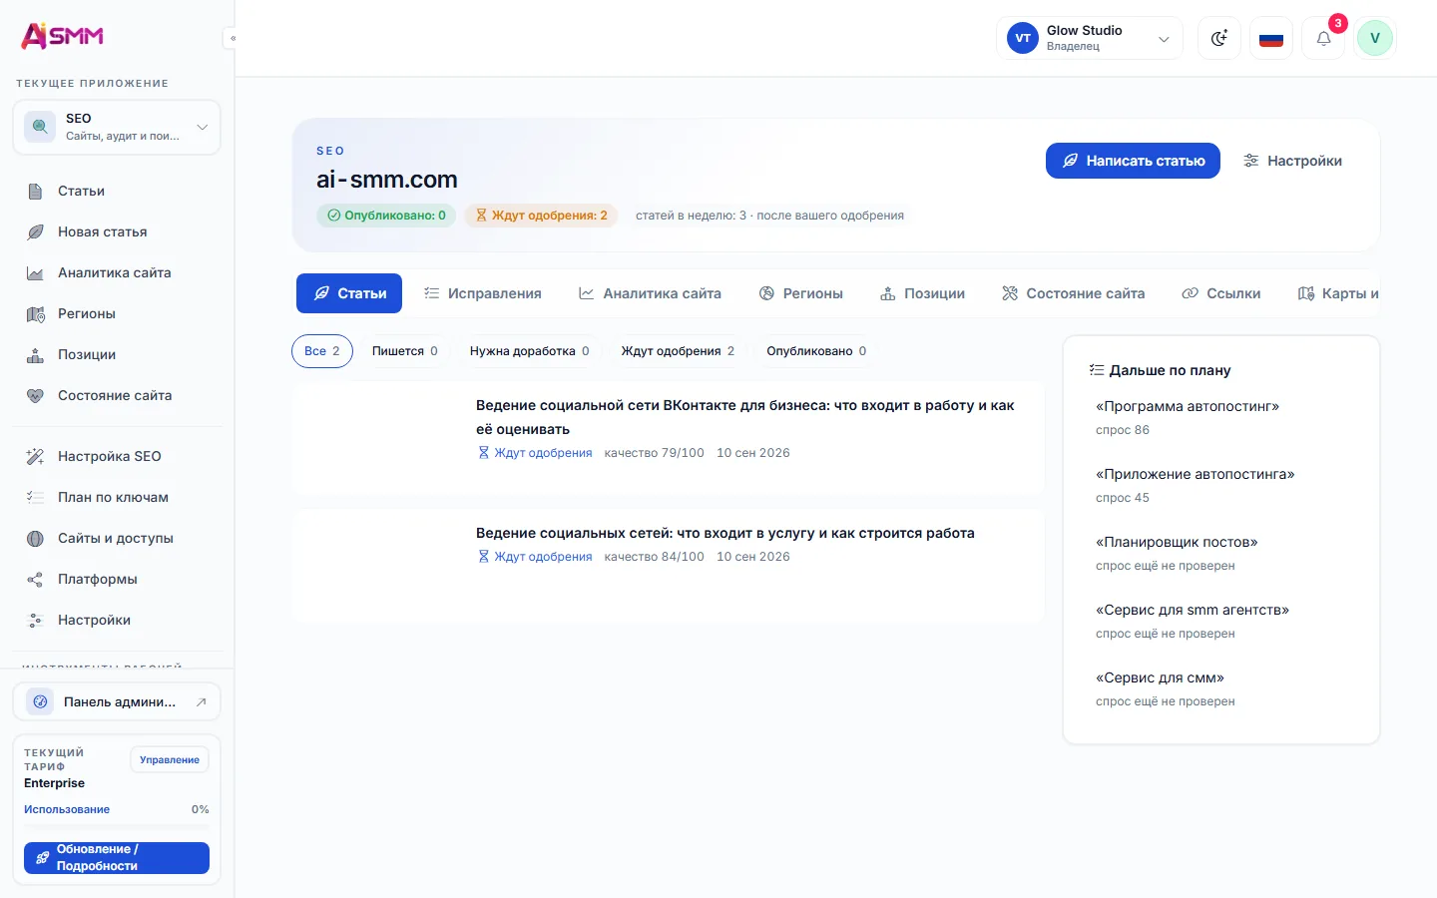Switch to the Аналитика сайта tab
1437x898 pixels.
tap(651, 293)
